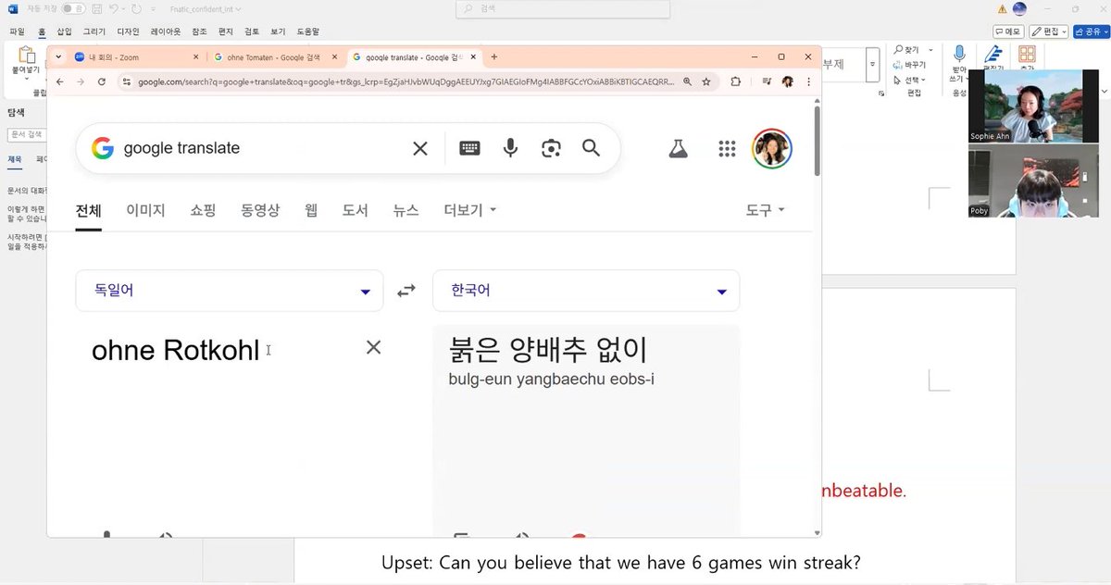Open Chrome media controls icon
The height and width of the screenshot is (585, 1111).
[x=767, y=81]
